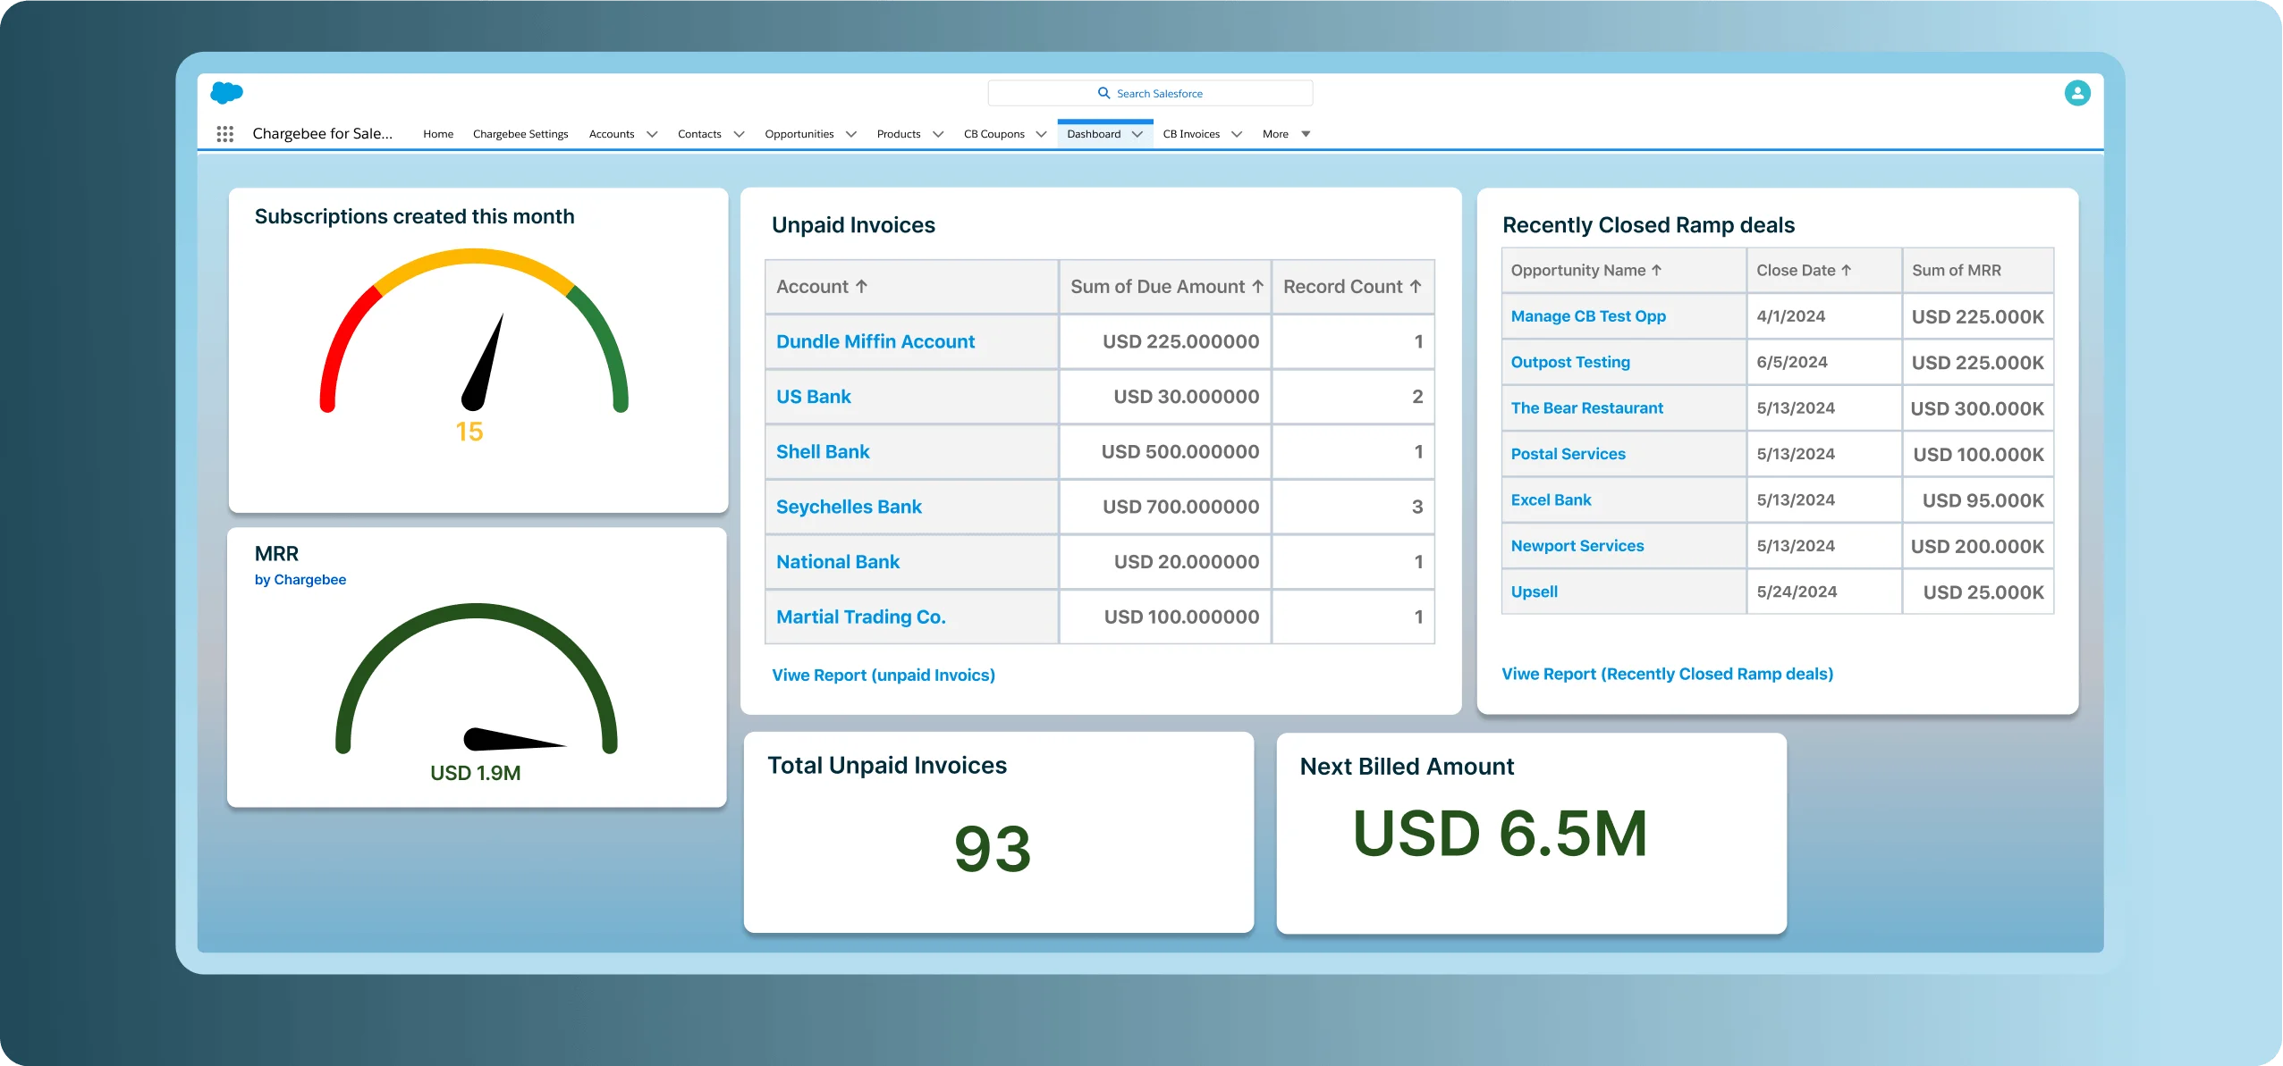Screen dimensions: 2283x1066
Task: Sort by Close Date arrow
Action: 1846,270
